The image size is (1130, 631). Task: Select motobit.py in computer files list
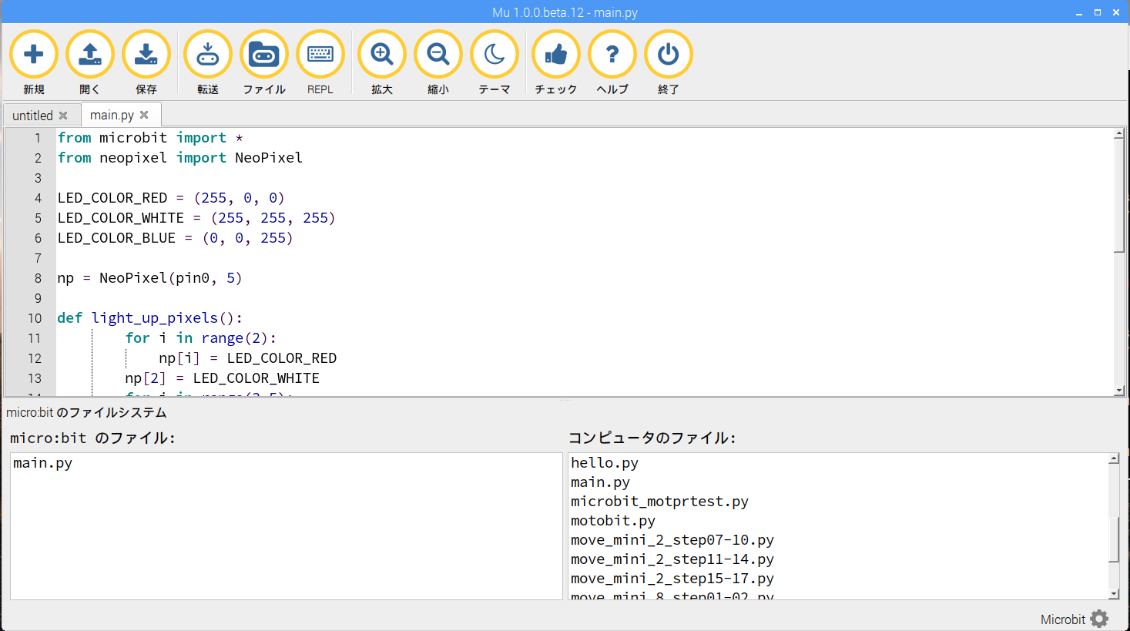[612, 520]
